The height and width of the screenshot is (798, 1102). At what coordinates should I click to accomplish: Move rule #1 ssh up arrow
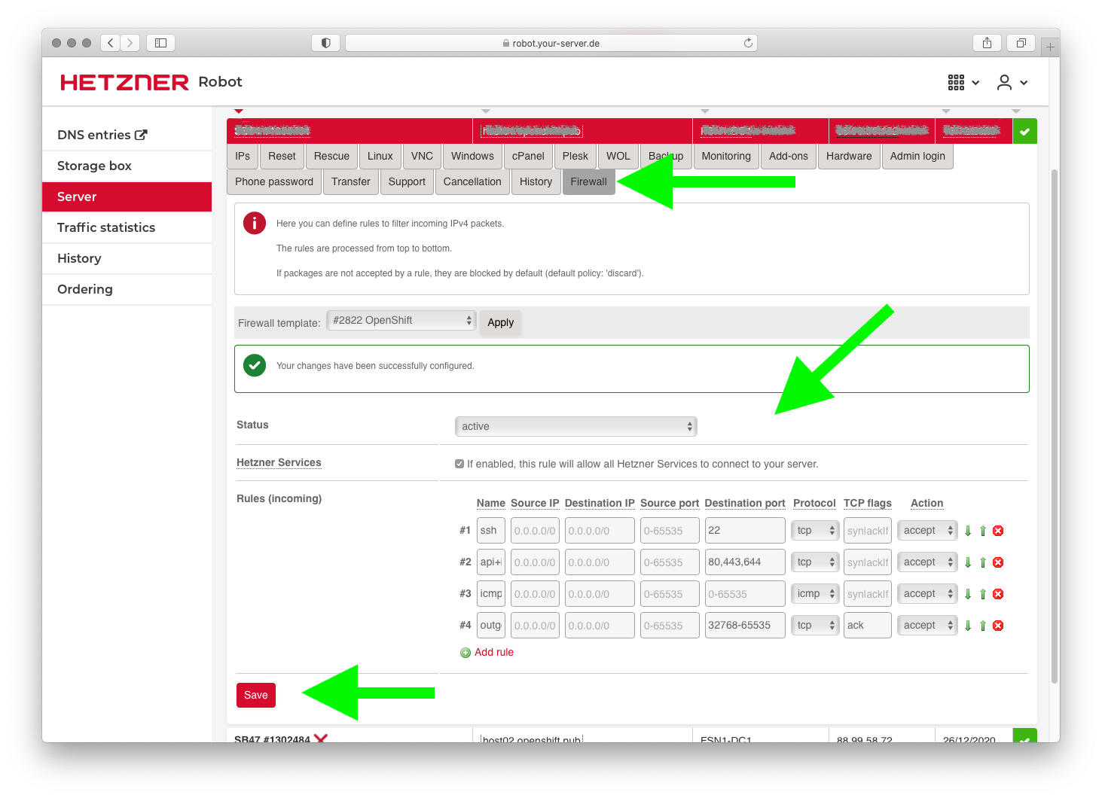(983, 531)
